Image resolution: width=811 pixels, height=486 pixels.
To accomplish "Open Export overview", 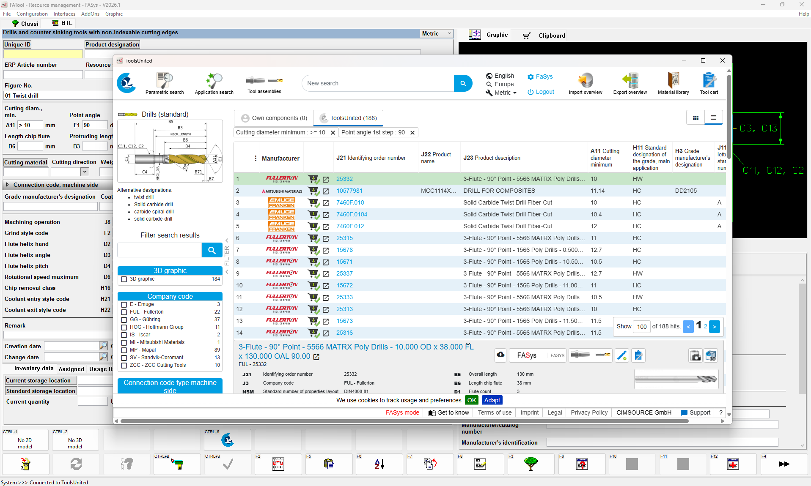I will [630, 83].
